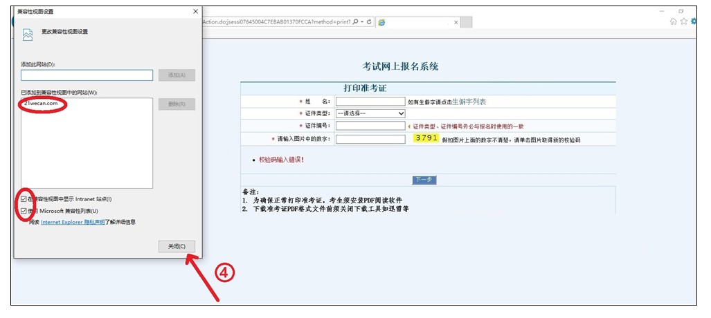
Task: Click the captcha image 3791 to refresh
Action: coord(426,138)
